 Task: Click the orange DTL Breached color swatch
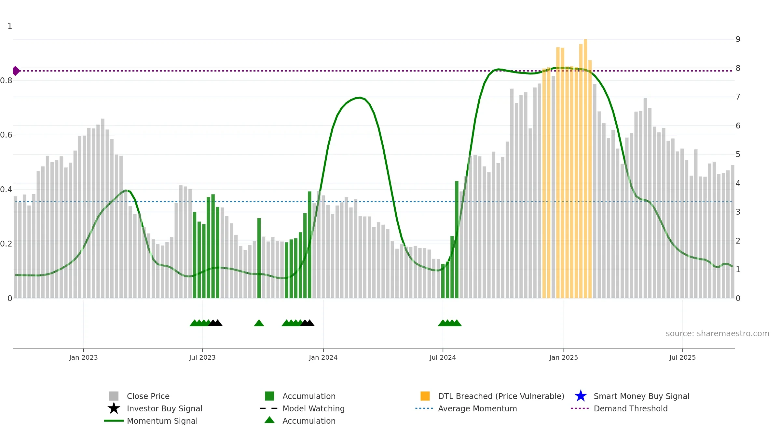[x=425, y=396]
